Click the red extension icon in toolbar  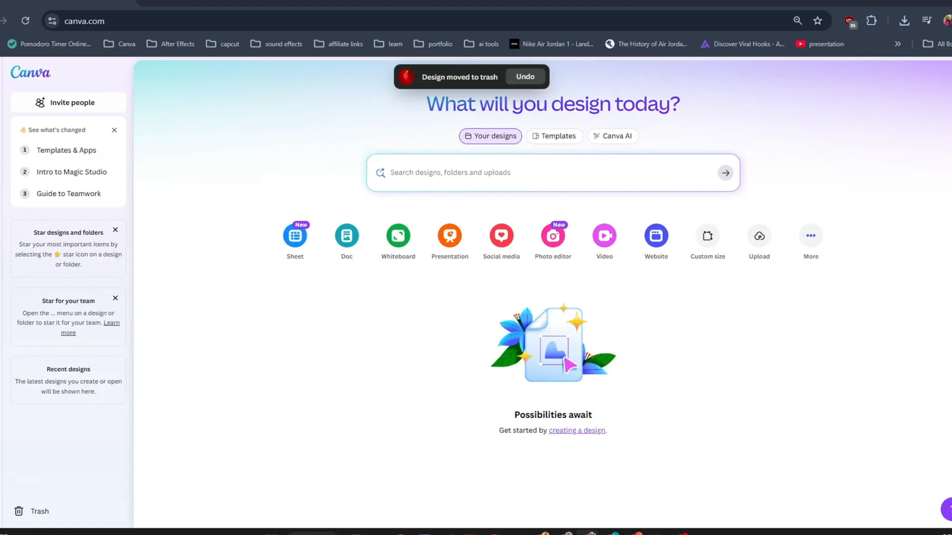850,21
